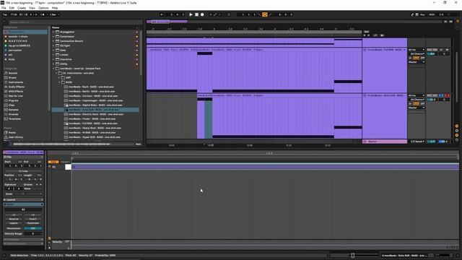Screen dimensions: 462x260
Task: Click the Duplicate button in Notes panel
Action: [x=32, y=223]
